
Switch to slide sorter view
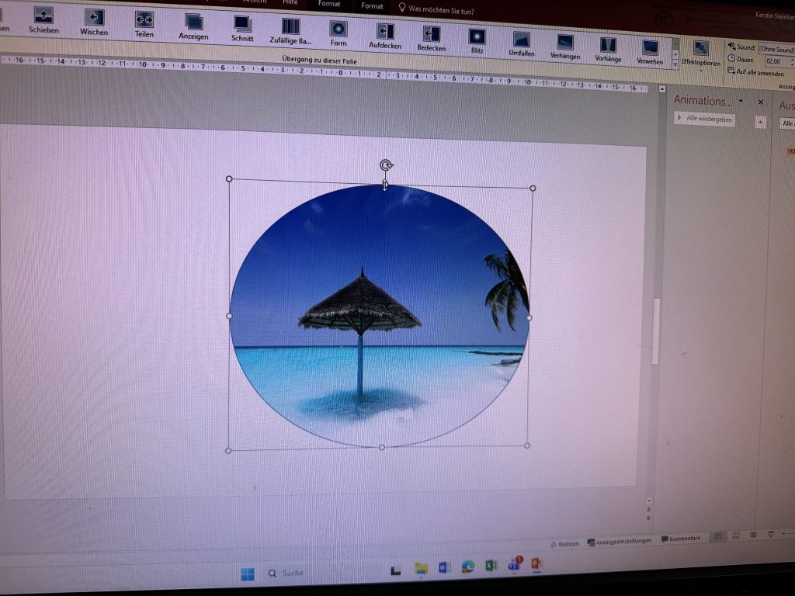coord(735,535)
